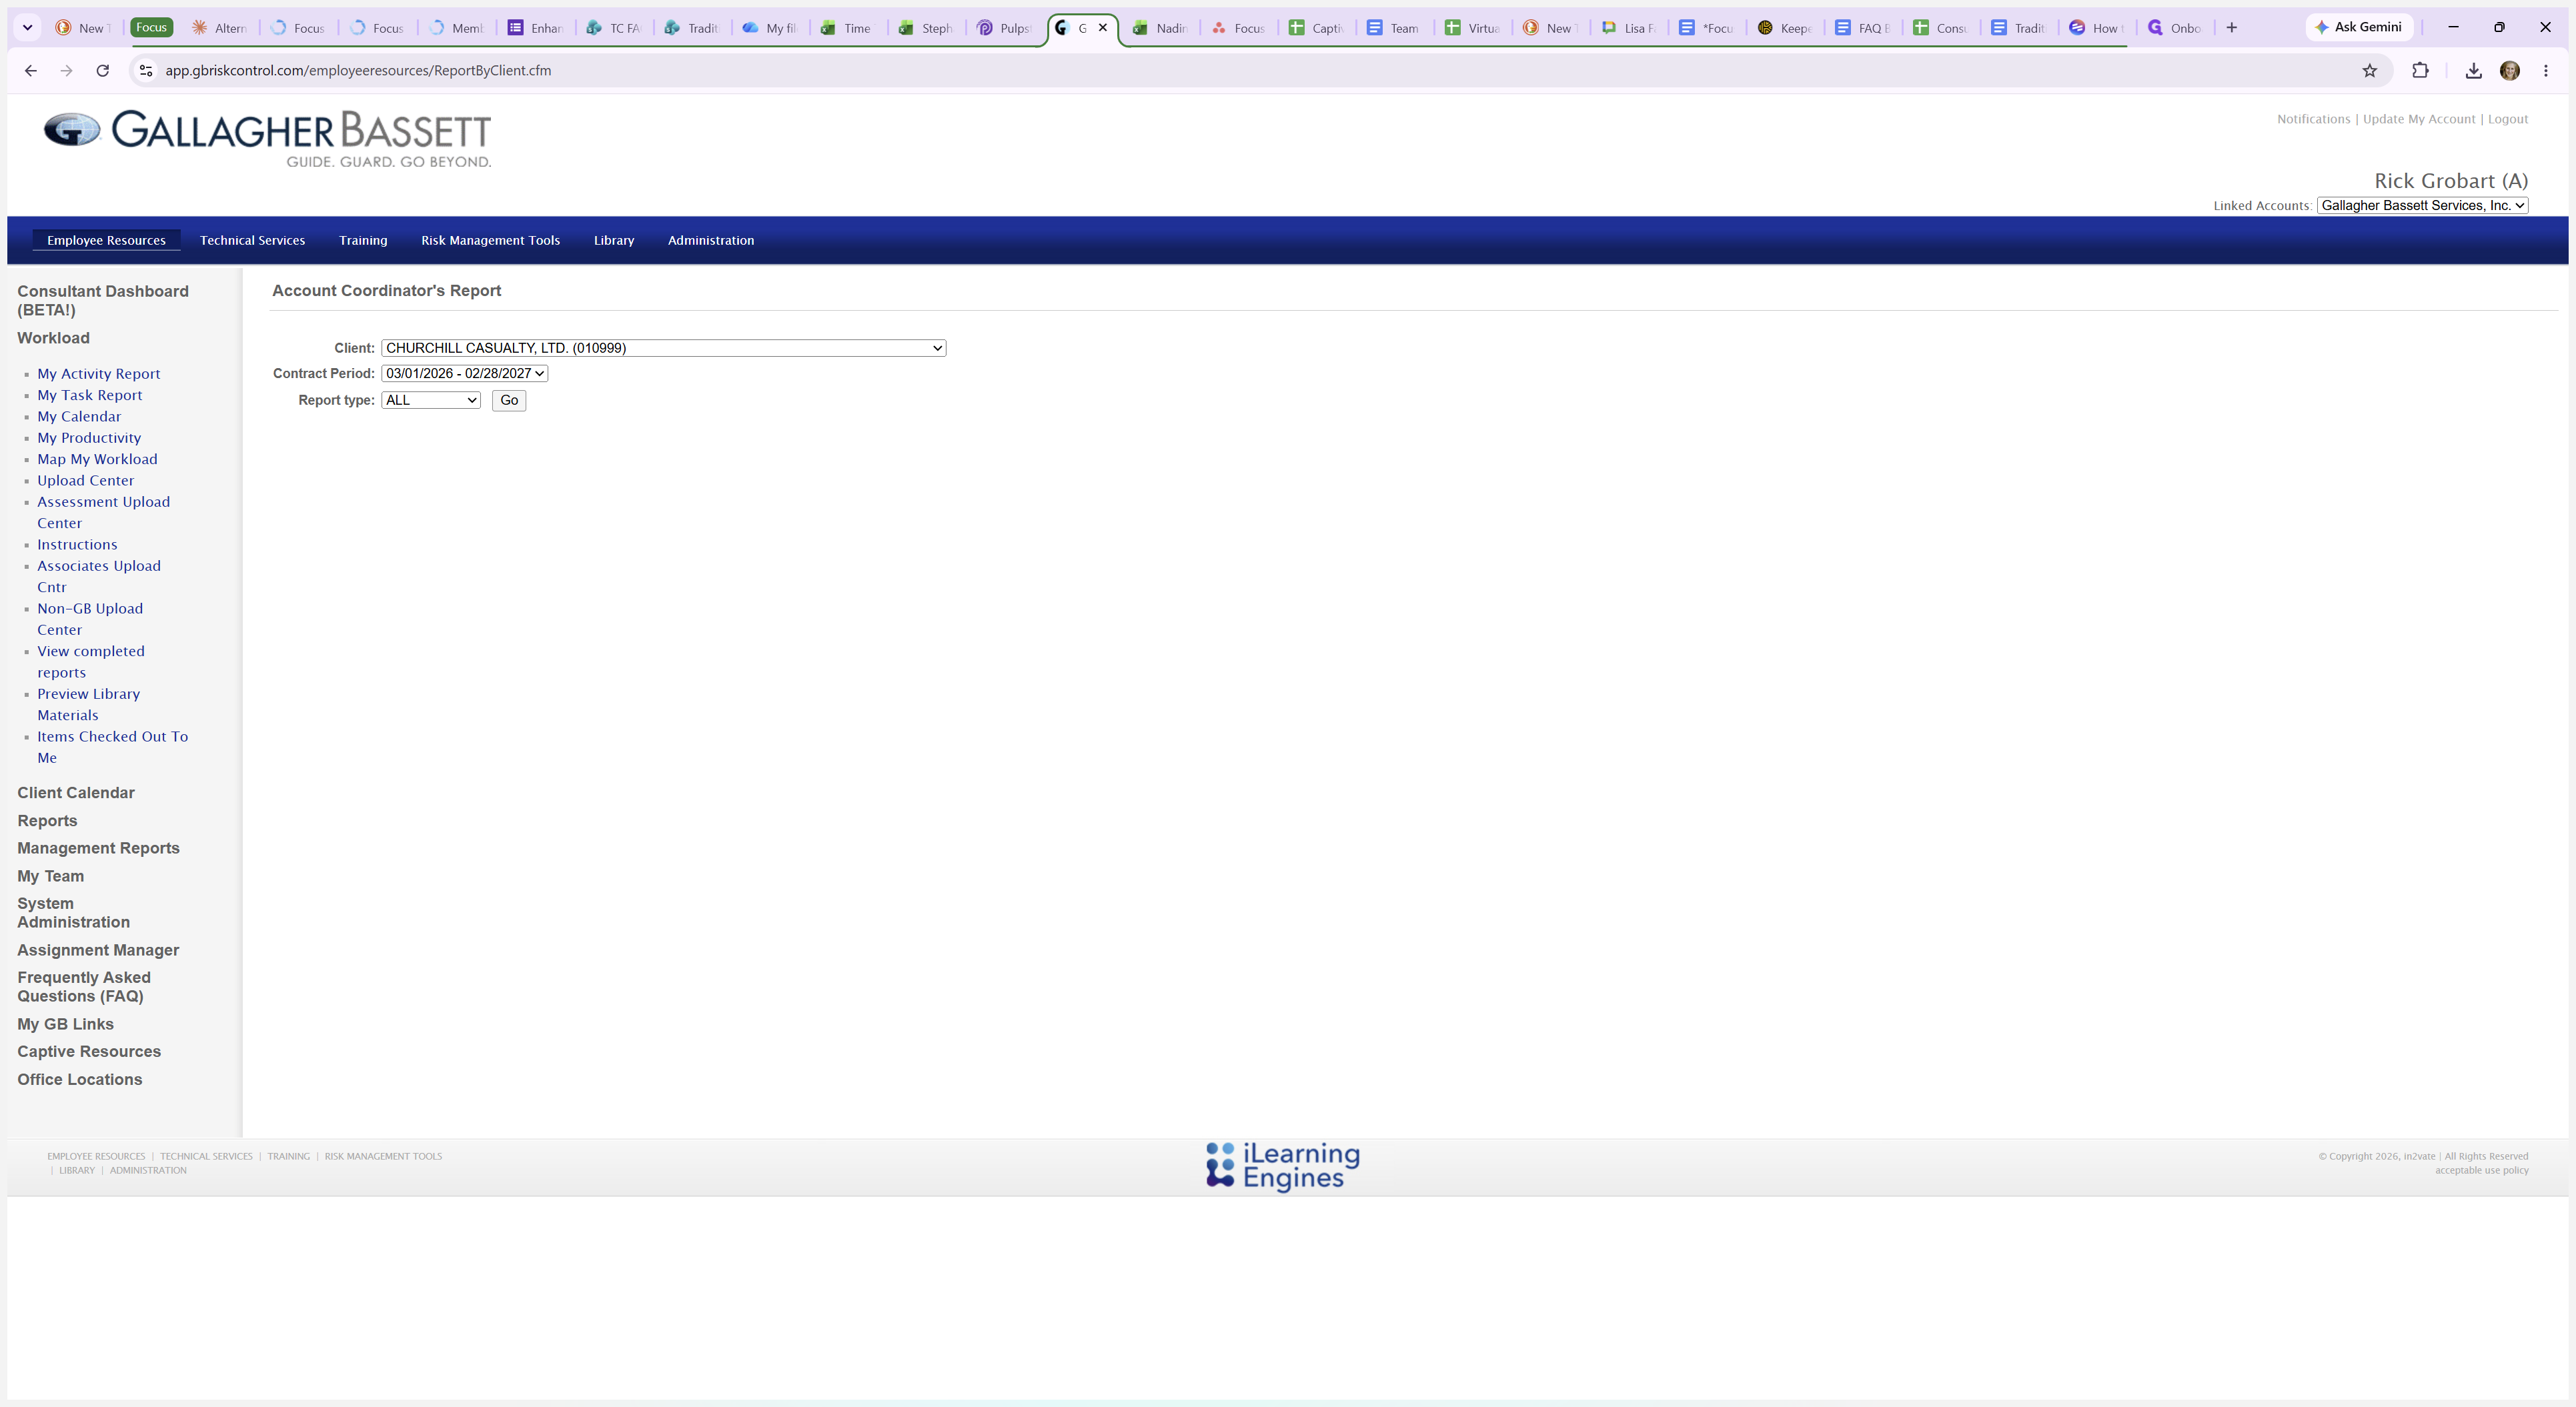The height and width of the screenshot is (1407, 2576).
Task: Click the Gallagher Bassett globe logo
Action: [x=72, y=130]
